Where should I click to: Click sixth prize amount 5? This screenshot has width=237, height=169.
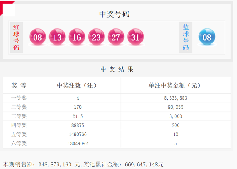pos(176,143)
